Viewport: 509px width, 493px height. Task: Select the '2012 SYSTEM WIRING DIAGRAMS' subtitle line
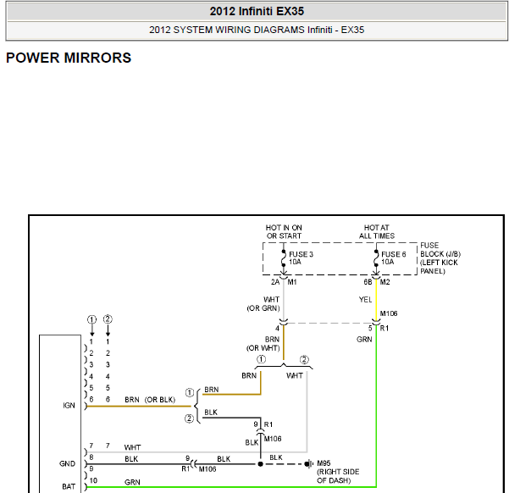point(257,30)
